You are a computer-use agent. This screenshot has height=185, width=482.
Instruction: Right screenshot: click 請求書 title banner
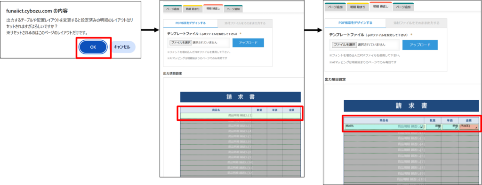coord(411,106)
